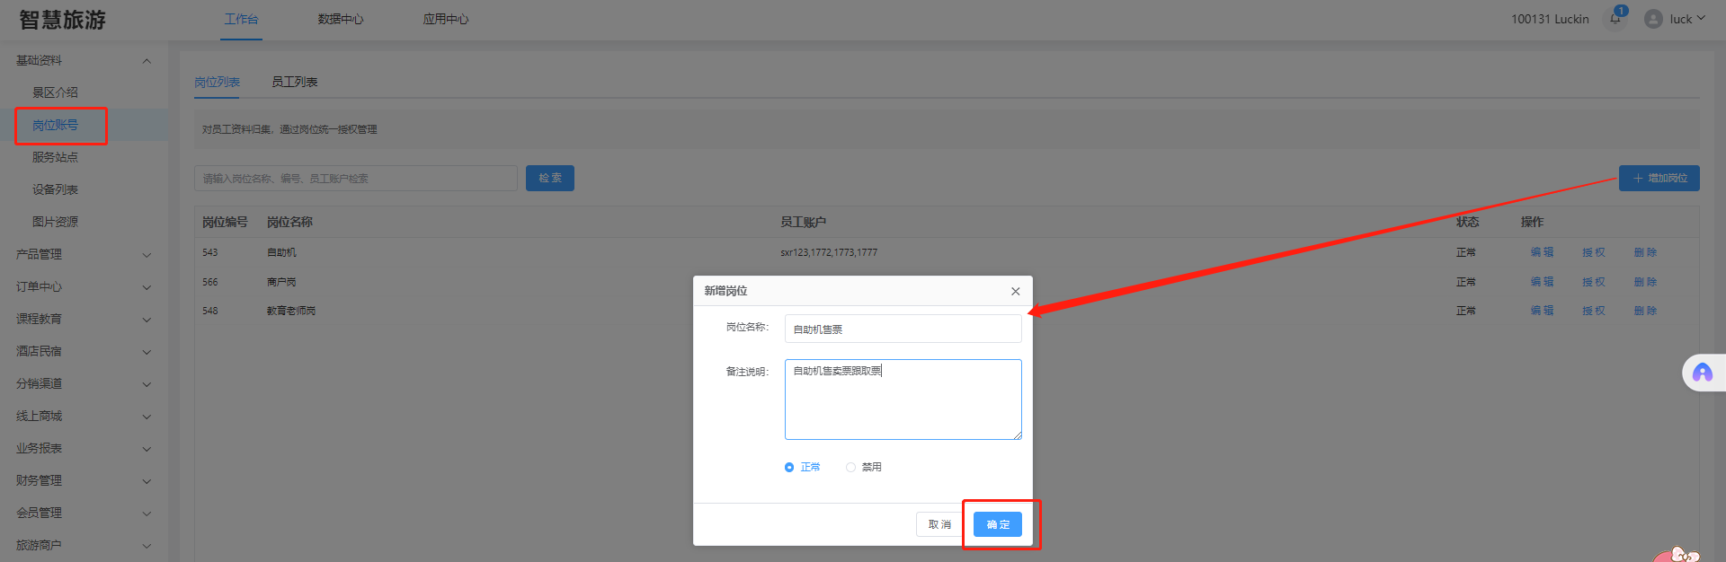
Task: Switch to the 员工列表 tab
Action: coord(294,82)
